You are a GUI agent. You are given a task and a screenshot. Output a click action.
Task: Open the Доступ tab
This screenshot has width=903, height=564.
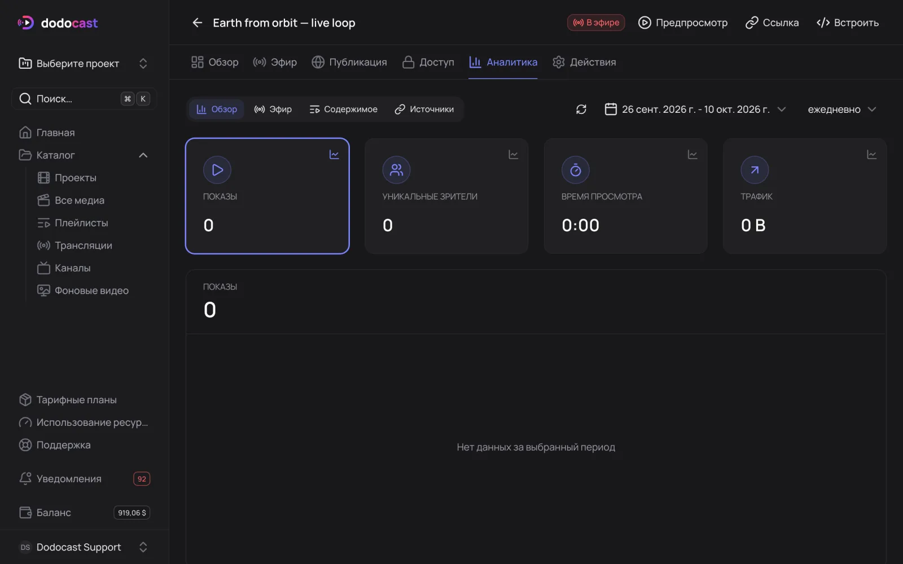click(x=428, y=62)
